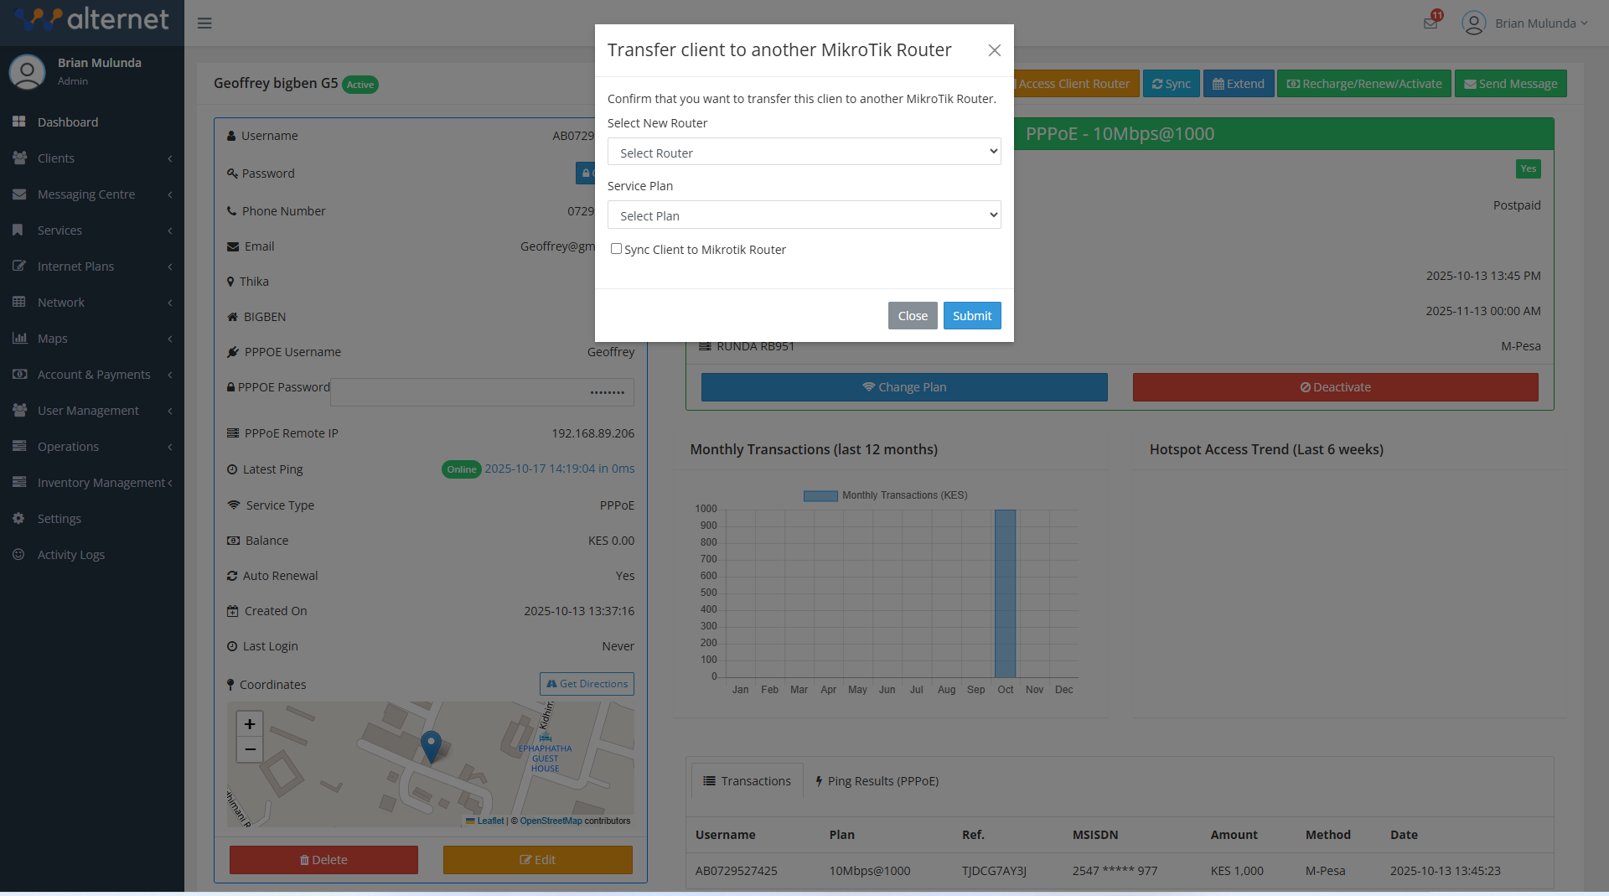The height and width of the screenshot is (896, 1609).
Task: Click the map location pin marker
Action: (431, 745)
